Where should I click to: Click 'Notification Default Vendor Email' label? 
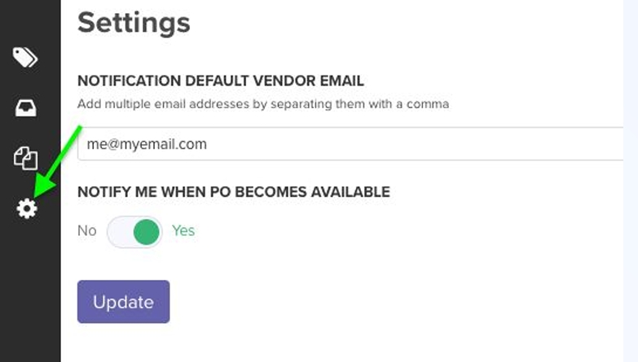point(220,81)
